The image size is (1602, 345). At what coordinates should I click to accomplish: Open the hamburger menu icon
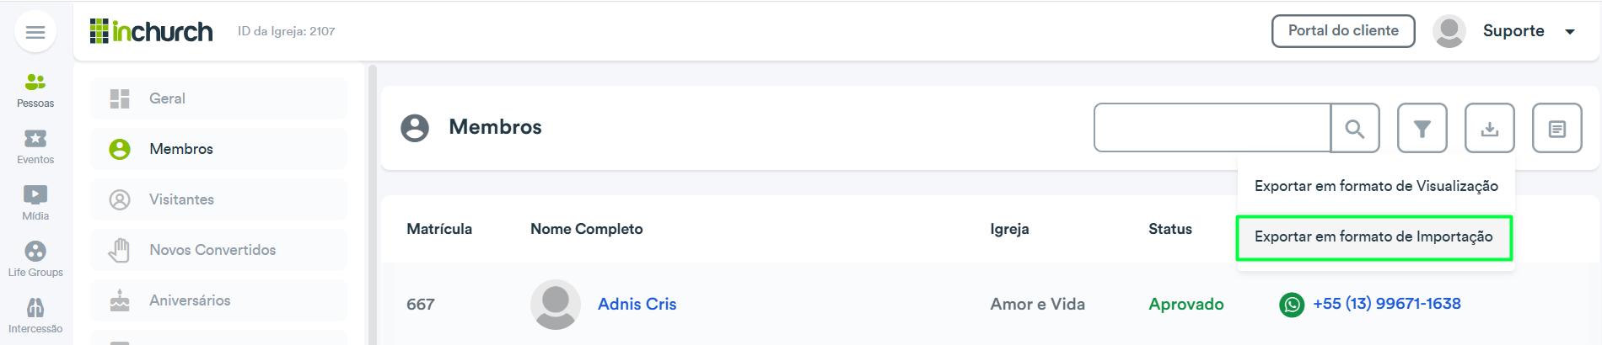tap(35, 32)
